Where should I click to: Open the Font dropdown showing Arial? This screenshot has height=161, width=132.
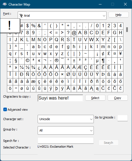(62, 16)
